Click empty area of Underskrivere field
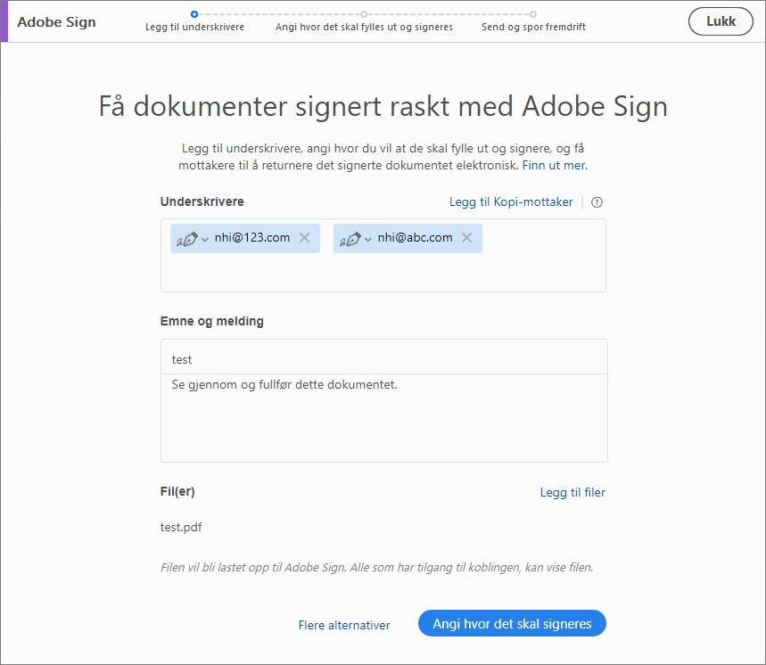766x665 pixels. (x=383, y=274)
